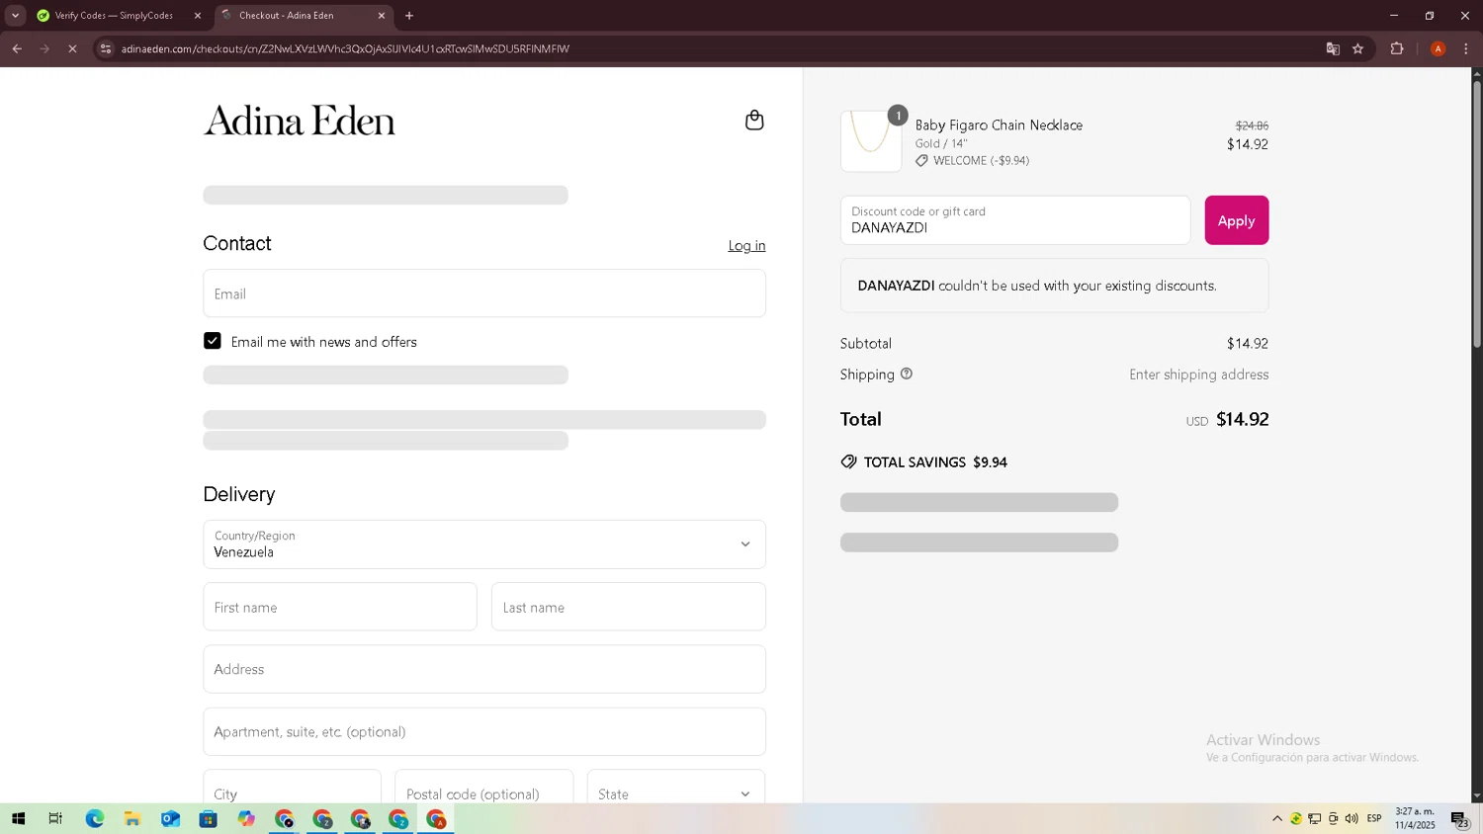Click the TOTAL SAVINGS $9.94 text

[x=935, y=461]
